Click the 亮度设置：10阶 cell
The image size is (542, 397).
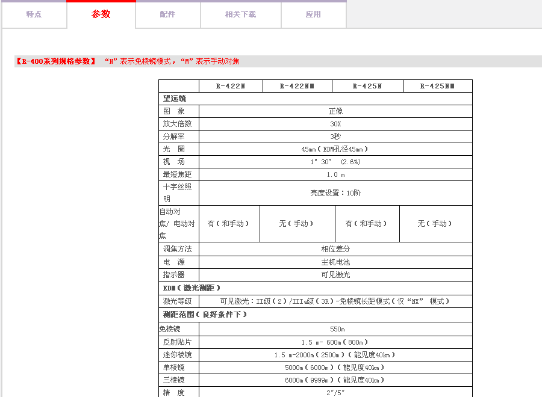coord(335,193)
